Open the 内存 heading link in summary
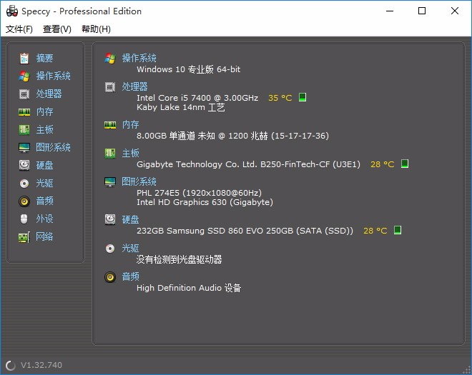 tap(130, 124)
